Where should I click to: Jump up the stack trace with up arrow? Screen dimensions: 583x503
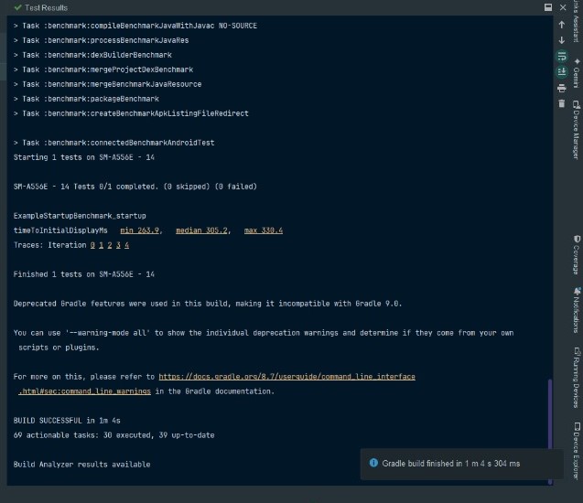pos(561,25)
